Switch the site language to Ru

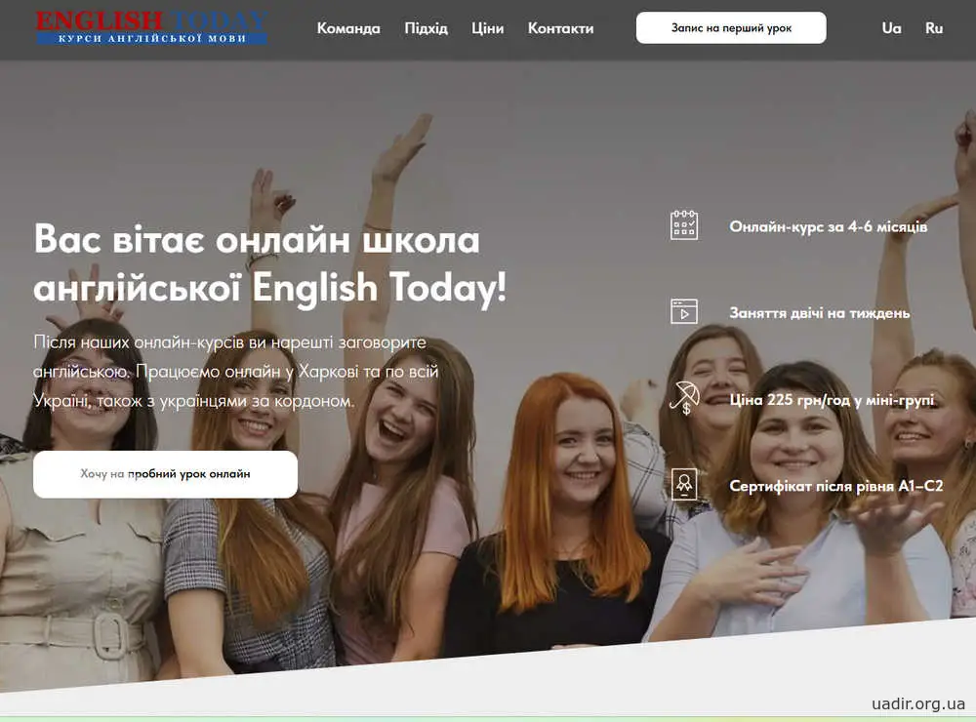click(932, 28)
